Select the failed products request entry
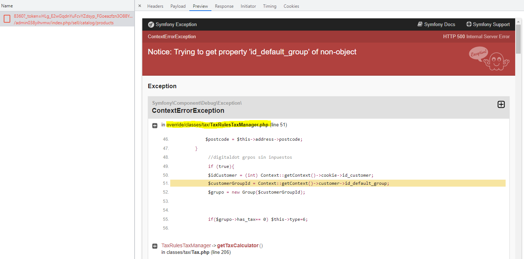 (74, 19)
